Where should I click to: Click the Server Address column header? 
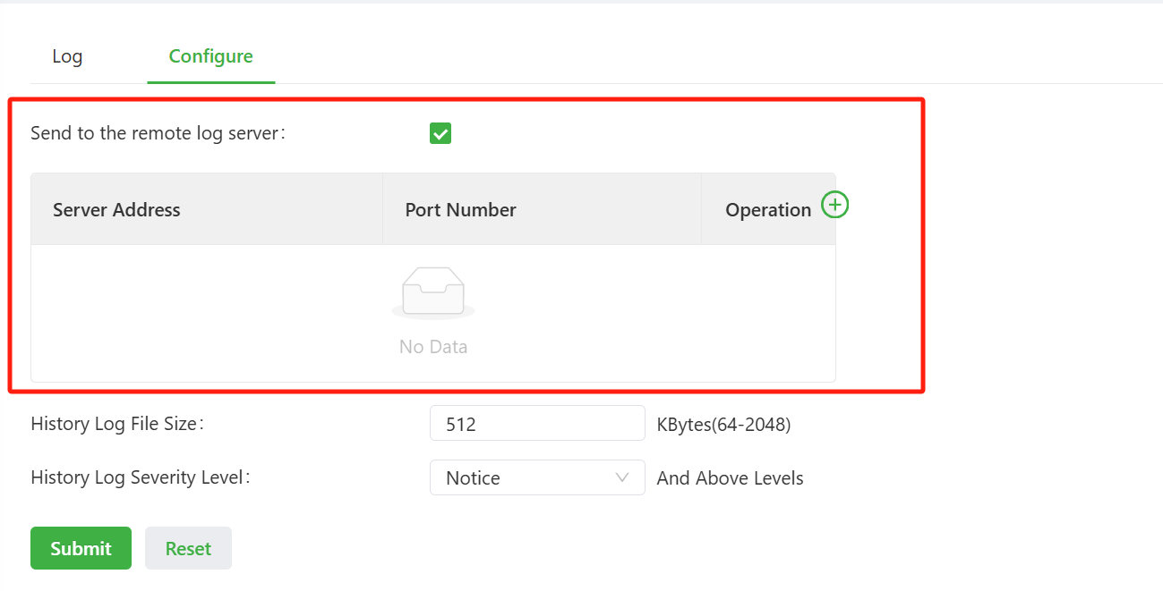(x=116, y=210)
